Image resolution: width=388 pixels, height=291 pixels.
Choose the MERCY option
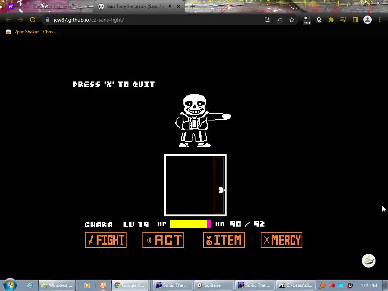point(282,240)
